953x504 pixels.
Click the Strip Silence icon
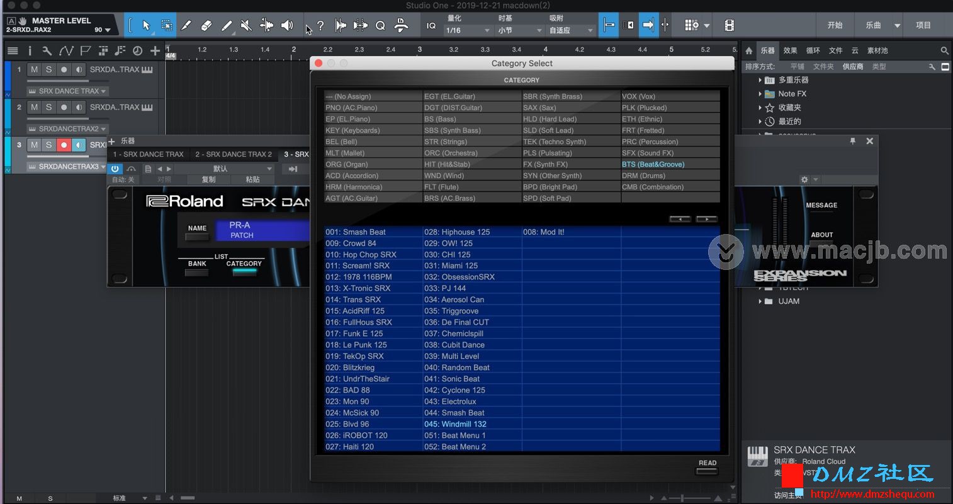(361, 25)
